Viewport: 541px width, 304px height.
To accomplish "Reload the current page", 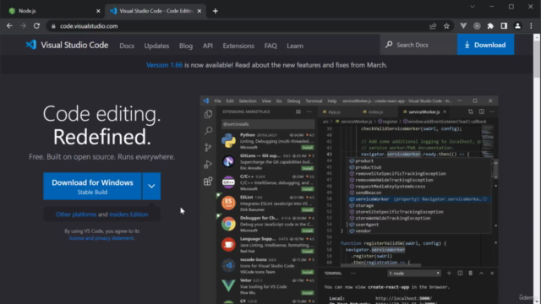I will [36, 26].
